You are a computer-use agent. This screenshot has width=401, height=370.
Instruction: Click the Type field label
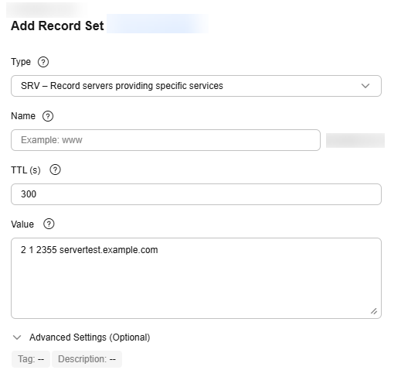click(x=21, y=62)
